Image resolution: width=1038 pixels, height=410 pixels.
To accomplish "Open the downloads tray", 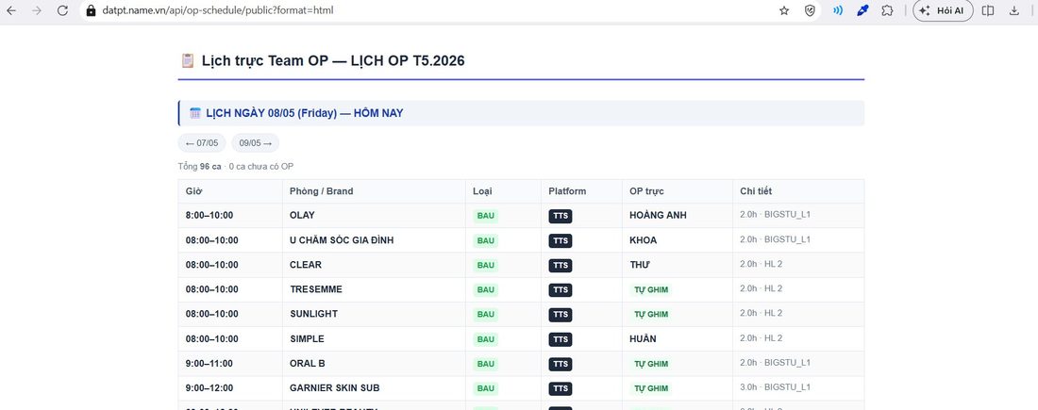I will [x=1013, y=10].
